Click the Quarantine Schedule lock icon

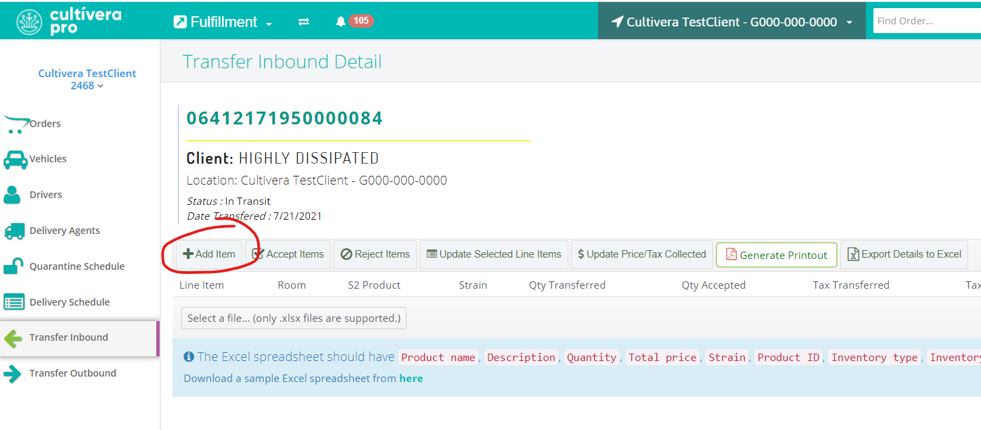(x=13, y=266)
